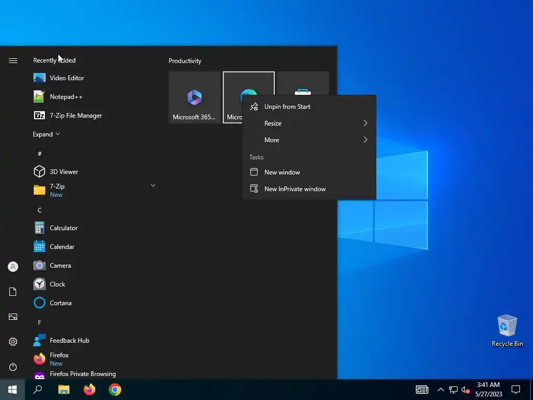Click the user account icon
533x400 pixels.
pos(13,267)
